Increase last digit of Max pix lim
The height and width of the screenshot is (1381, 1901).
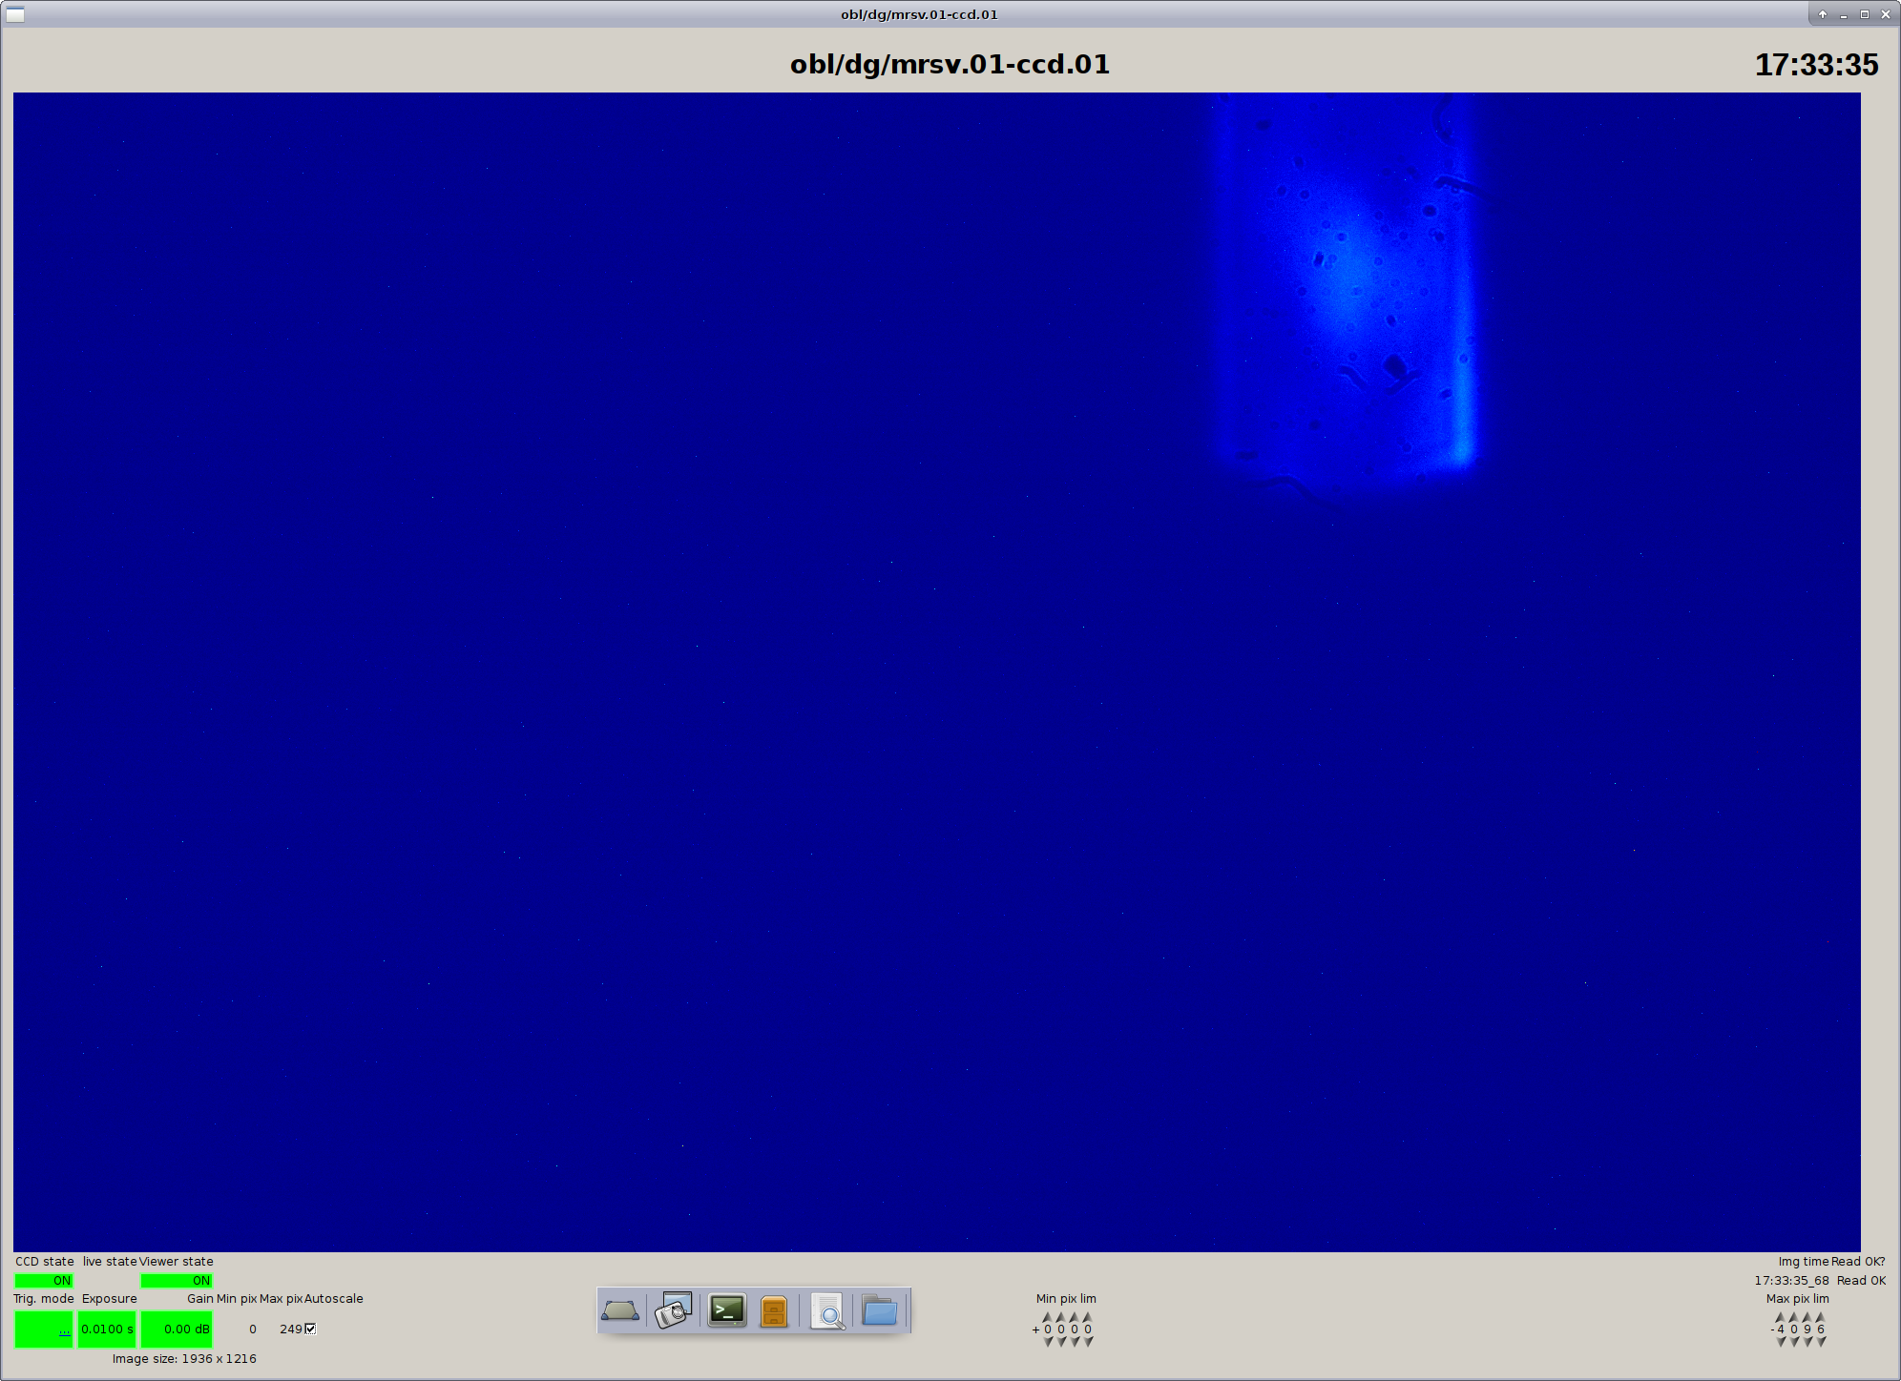click(1821, 1317)
